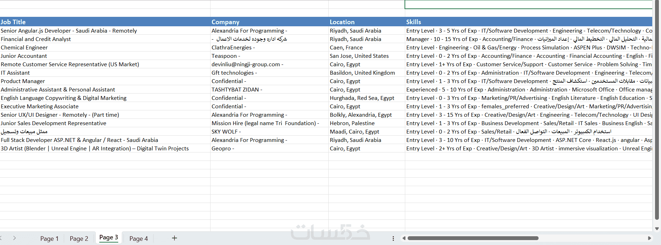Image resolution: width=661 pixels, height=245 pixels.
Task: Click the Gft technologies company cell
Action: (269, 73)
